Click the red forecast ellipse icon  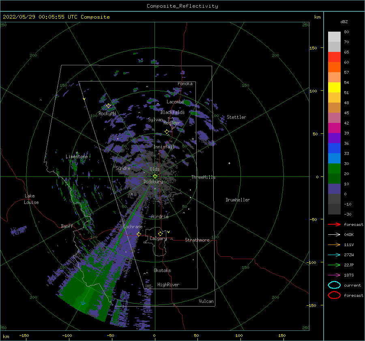click(334, 295)
